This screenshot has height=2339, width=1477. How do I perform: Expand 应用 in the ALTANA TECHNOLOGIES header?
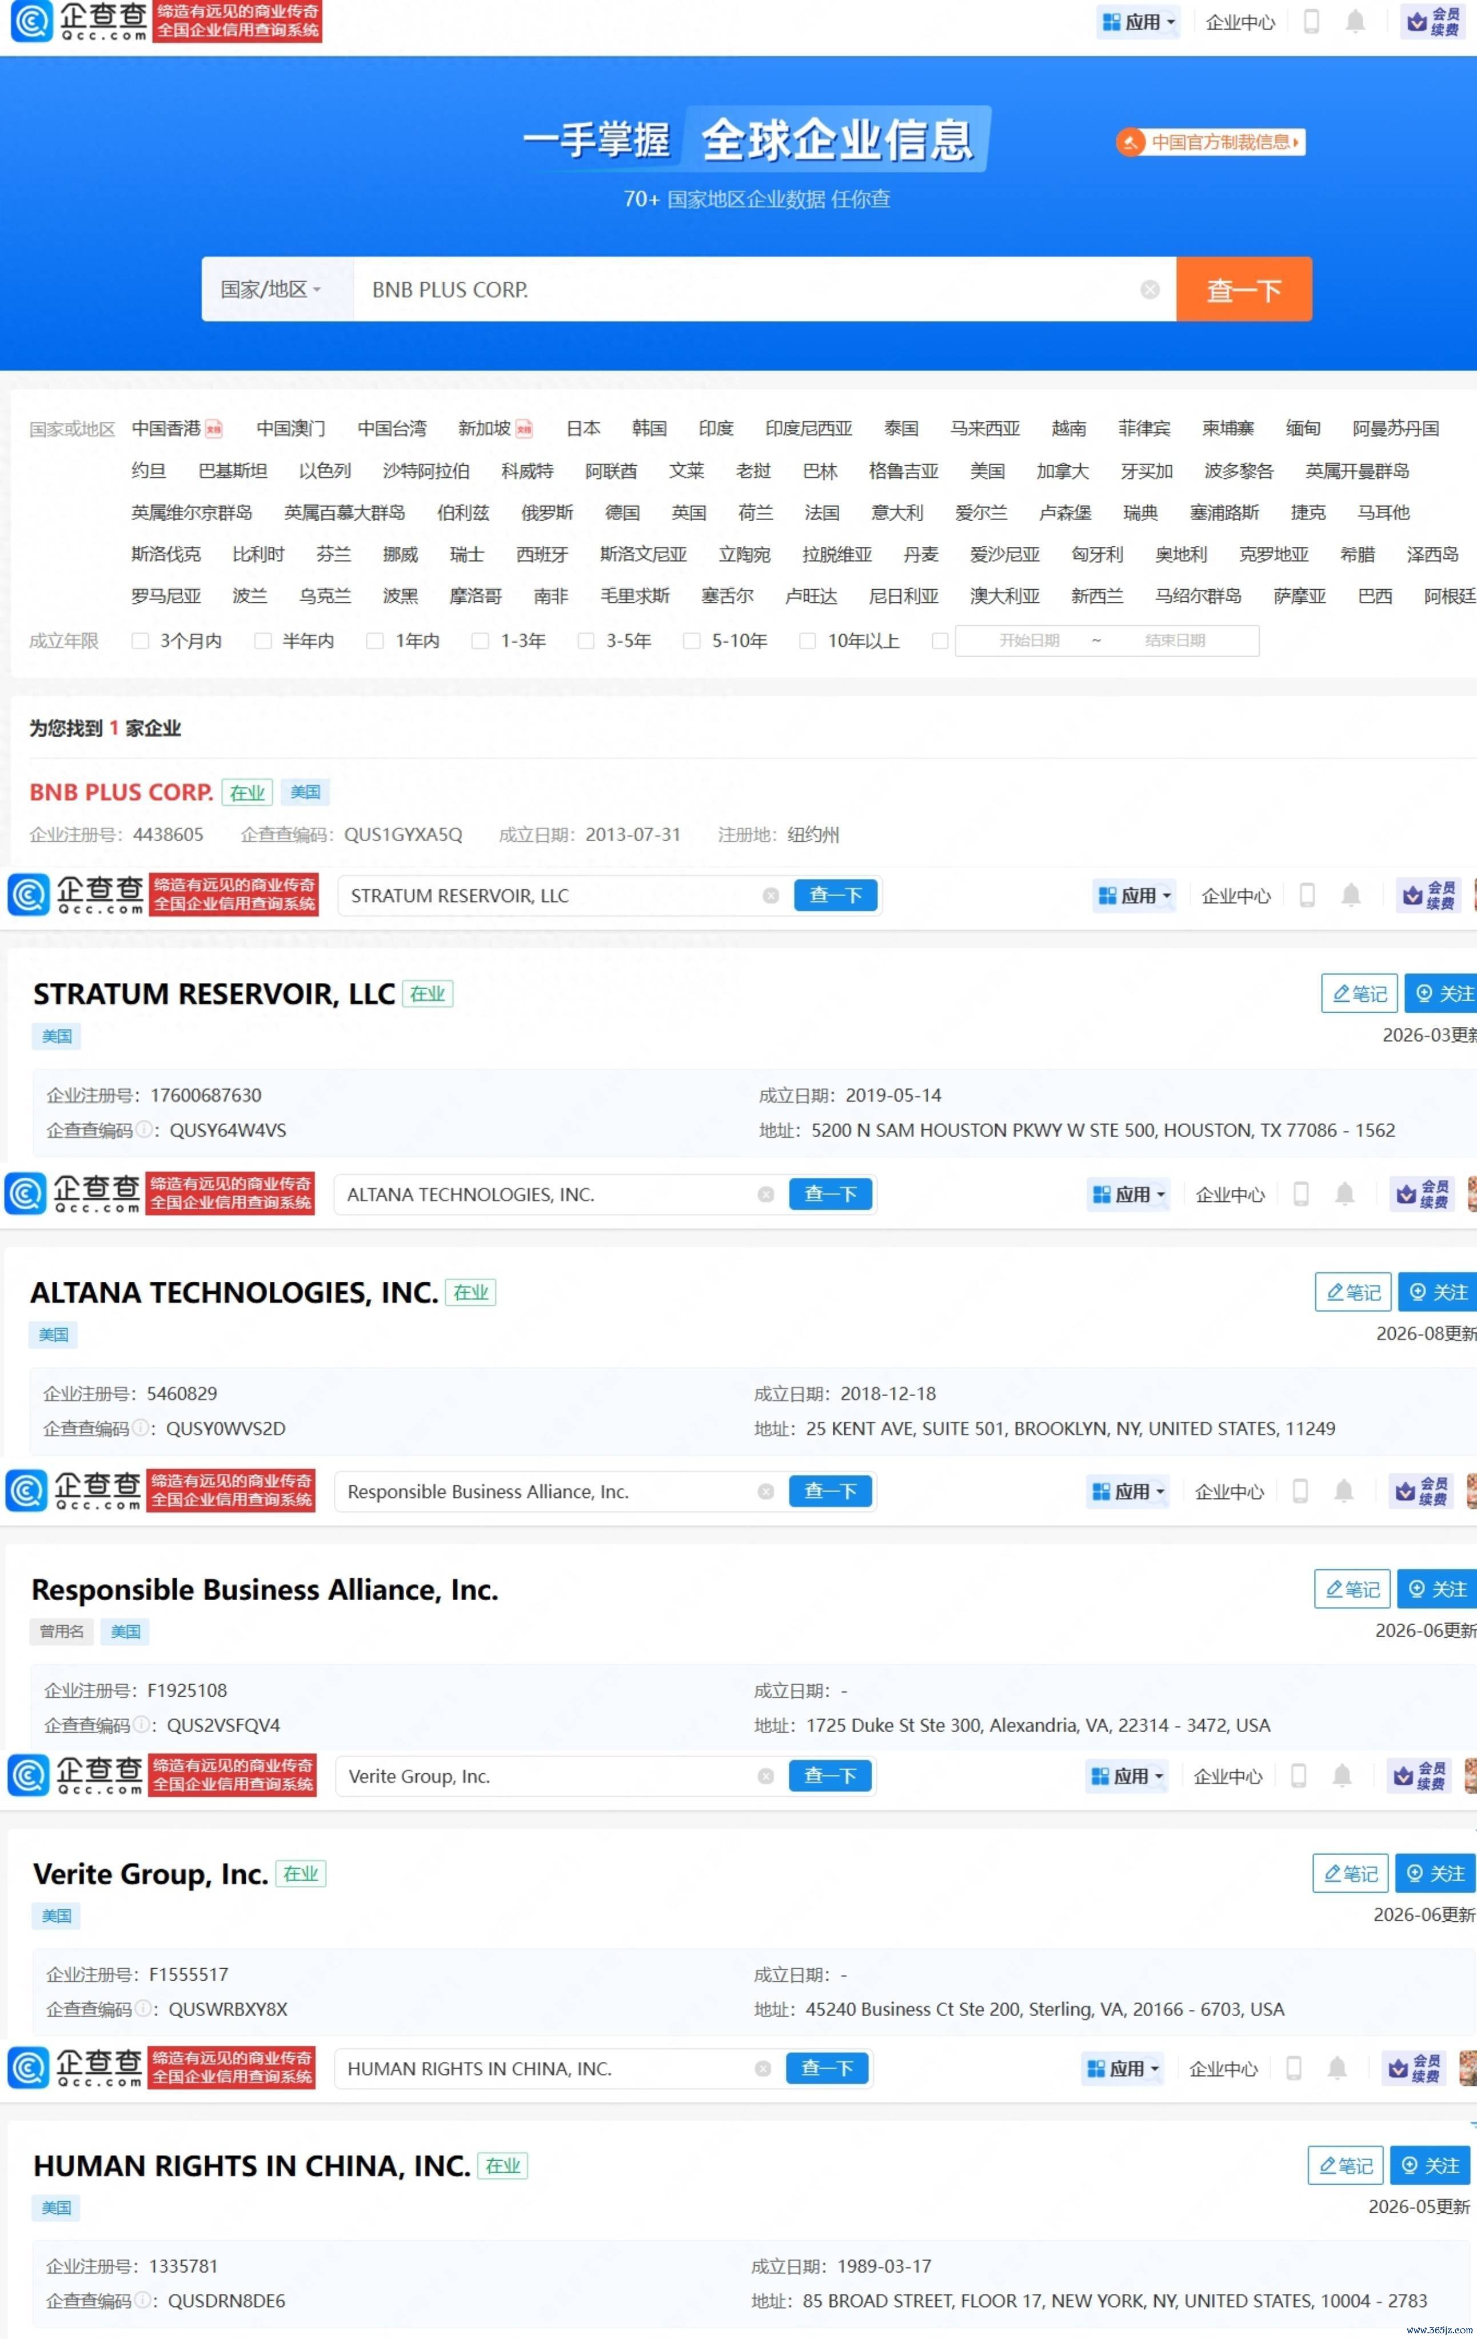(x=1128, y=1194)
